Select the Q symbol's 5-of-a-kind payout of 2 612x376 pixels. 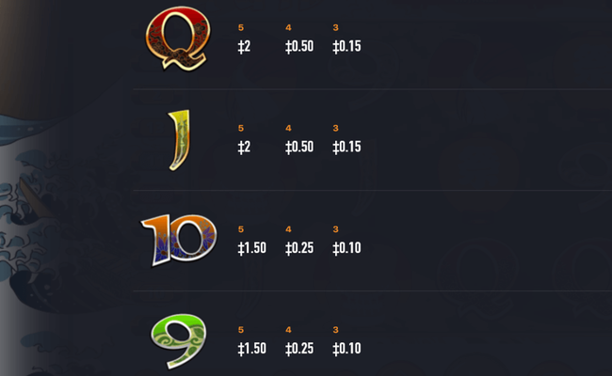245,46
